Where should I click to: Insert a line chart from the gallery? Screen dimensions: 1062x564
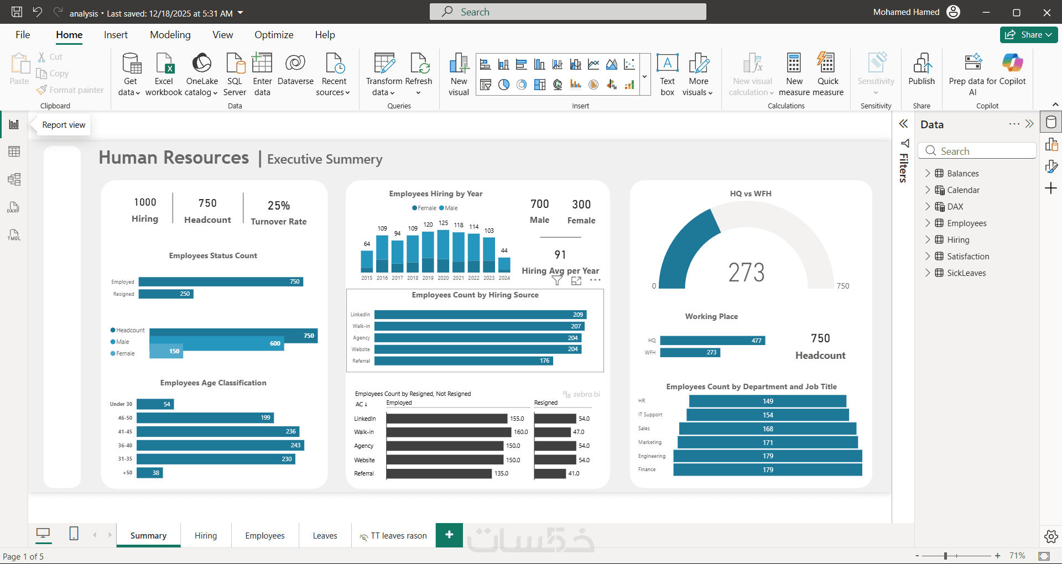tap(594, 65)
